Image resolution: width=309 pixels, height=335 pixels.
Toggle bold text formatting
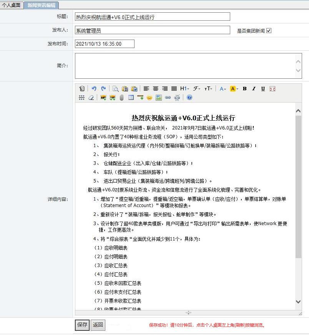tap(244, 89)
